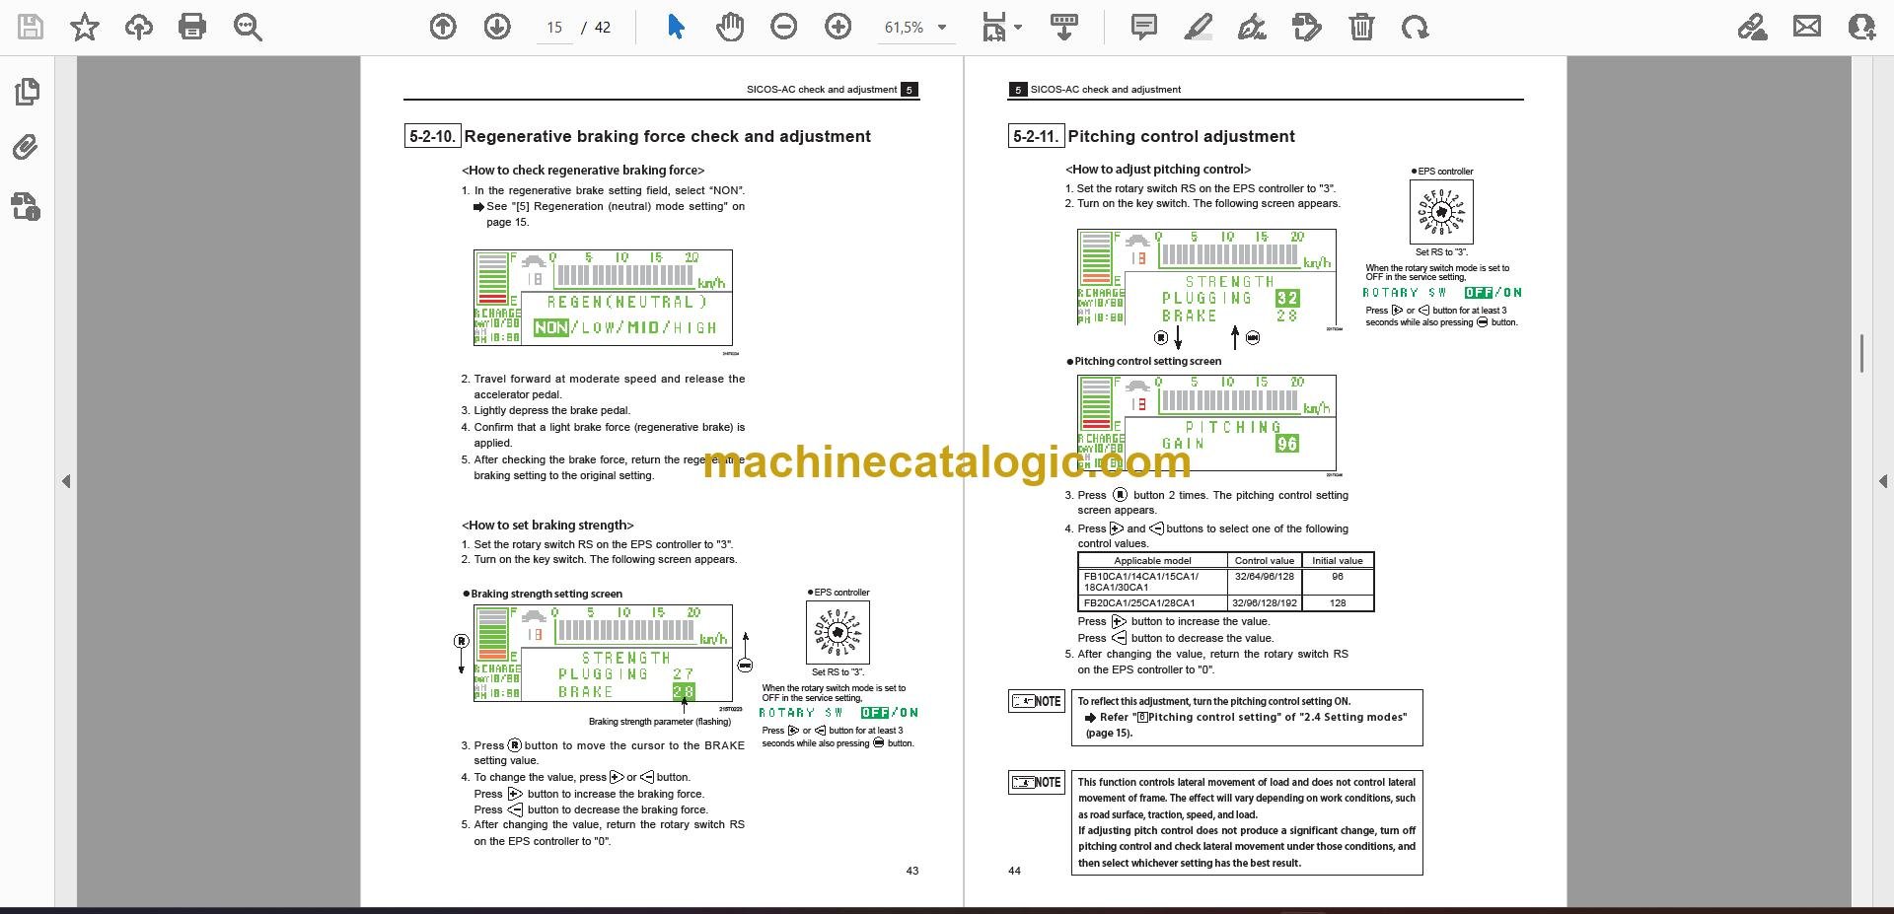Click the heading 'Pitching control adjustment'
The width and height of the screenshot is (1894, 914).
tap(1181, 136)
